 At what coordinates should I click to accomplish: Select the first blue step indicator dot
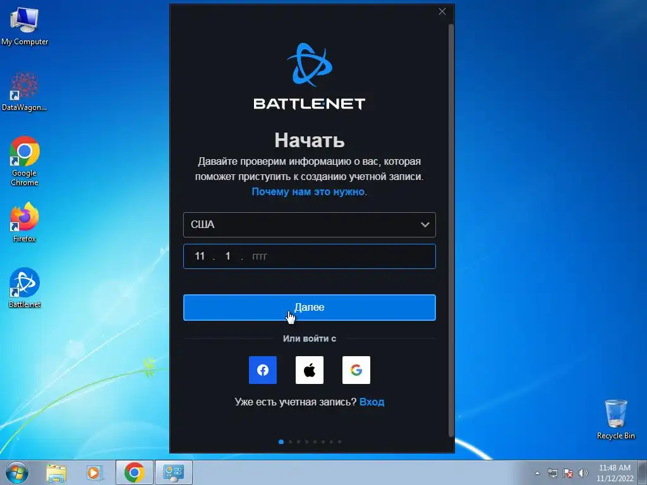281,441
